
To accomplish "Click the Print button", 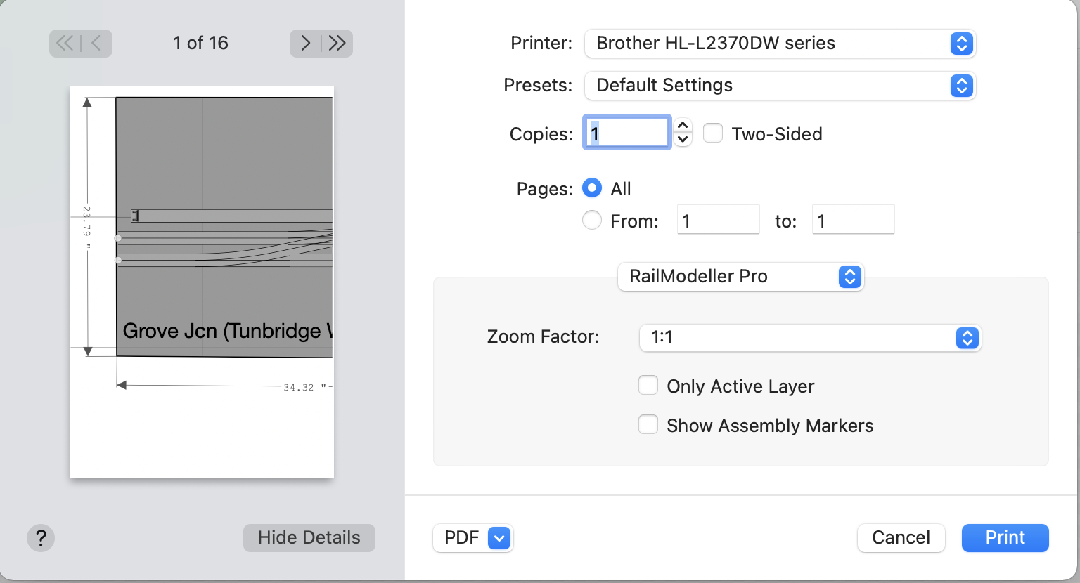I will (x=1005, y=538).
